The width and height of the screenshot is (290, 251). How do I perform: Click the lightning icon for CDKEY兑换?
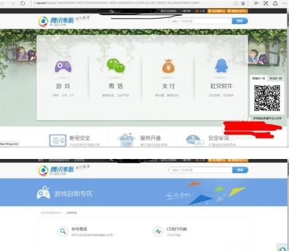(158, 231)
